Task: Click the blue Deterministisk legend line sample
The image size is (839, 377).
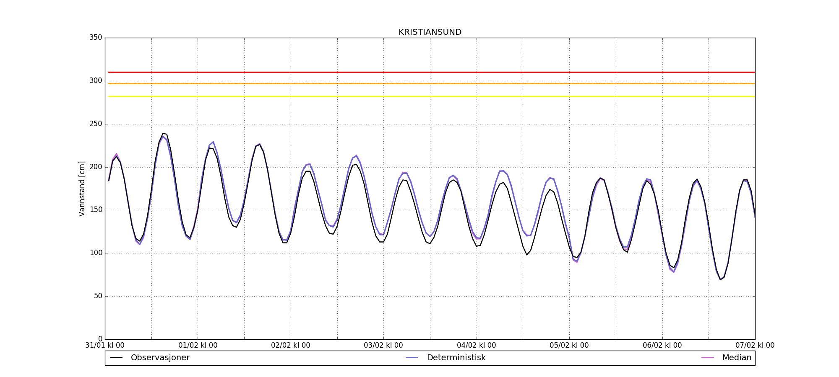Action: coord(412,358)
